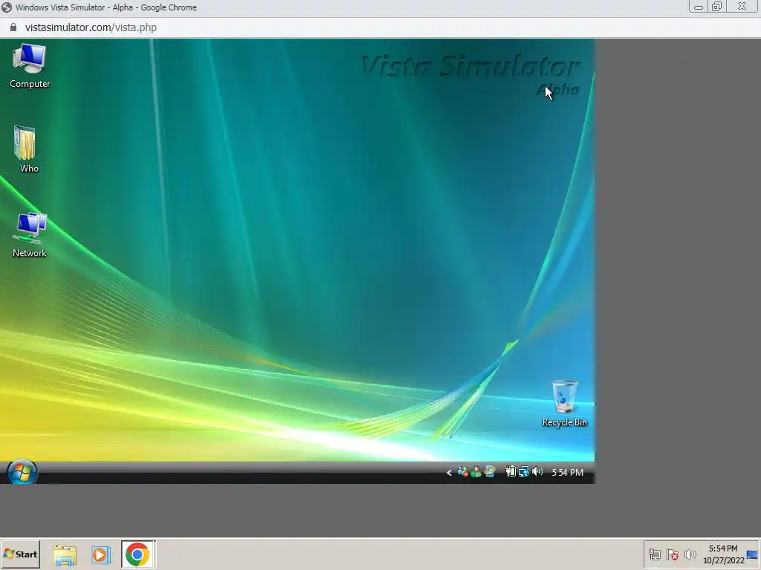Screen dimensions: 761x570
Task: Expand hidden tray icons with the chevron
Action: (449, 472)
